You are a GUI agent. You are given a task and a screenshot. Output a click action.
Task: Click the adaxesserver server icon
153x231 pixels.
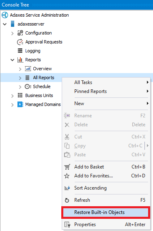click(x=13, y=24)
